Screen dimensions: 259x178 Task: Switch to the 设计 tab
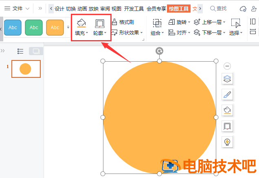coord(59,9)
